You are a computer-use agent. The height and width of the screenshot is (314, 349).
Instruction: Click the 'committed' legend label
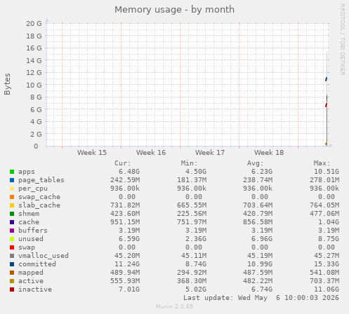(37, 264)
